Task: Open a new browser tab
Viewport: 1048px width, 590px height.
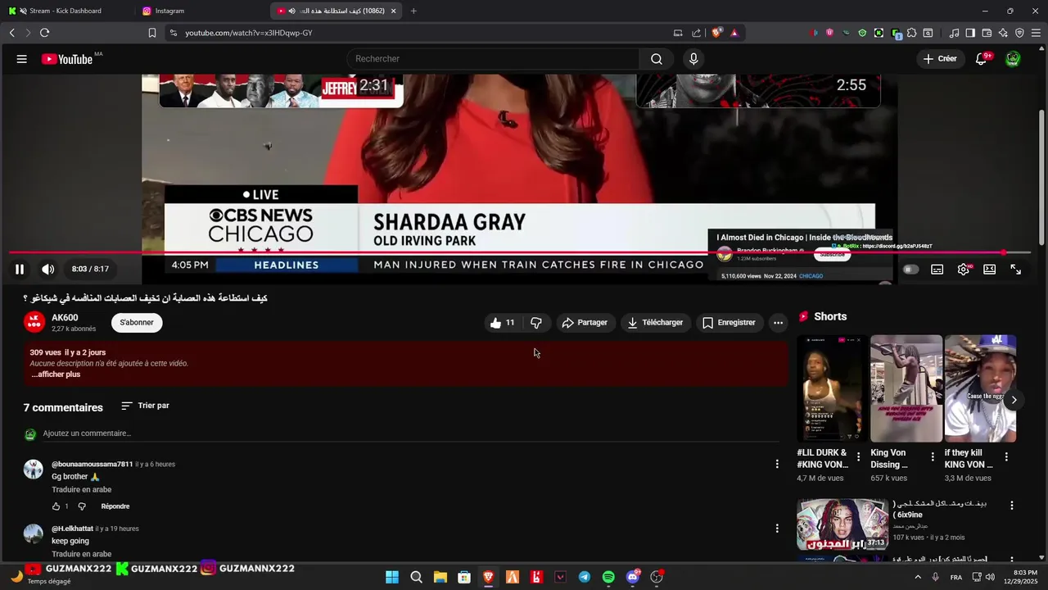Action: tap(413, 11)
